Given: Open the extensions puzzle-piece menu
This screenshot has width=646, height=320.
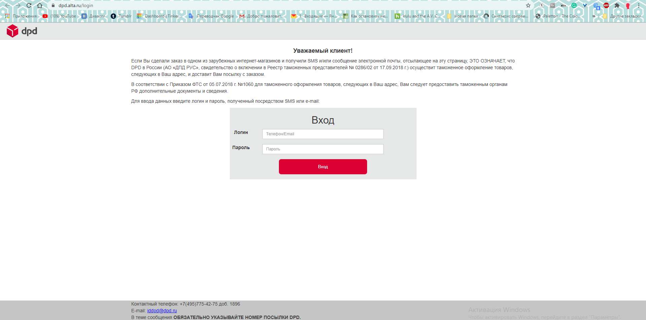Looking at the screenshot, I should tap(617, 5).
